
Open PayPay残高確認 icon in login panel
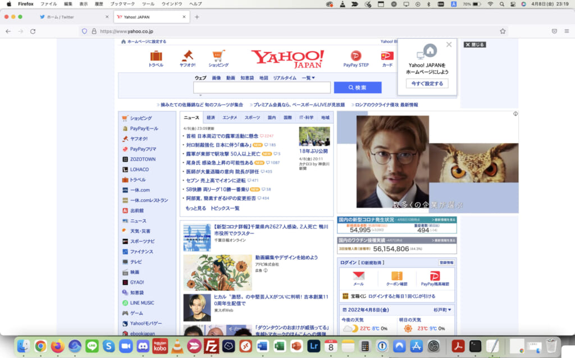click(x=434, y=276)
